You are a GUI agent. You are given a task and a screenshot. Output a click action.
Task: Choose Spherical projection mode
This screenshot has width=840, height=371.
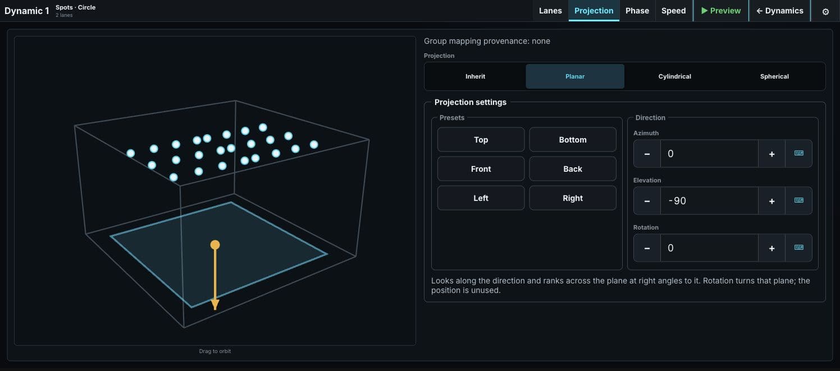(774, 76)
